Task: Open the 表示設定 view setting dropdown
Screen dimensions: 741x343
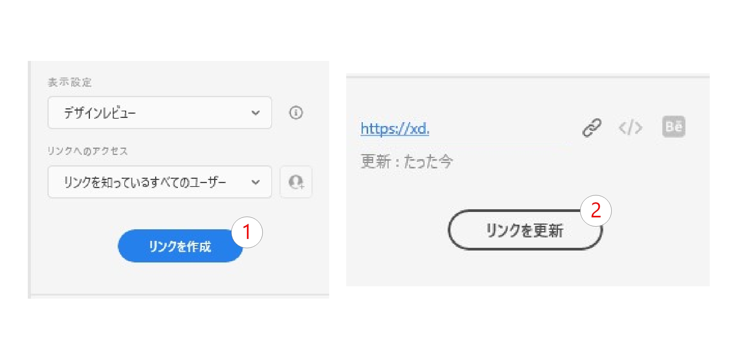Action: pyautogui.click(x=159, y=113)
